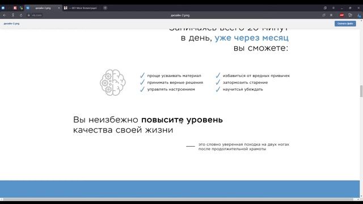Click the text после продолжительной хромоты

[x=232, y=149]
